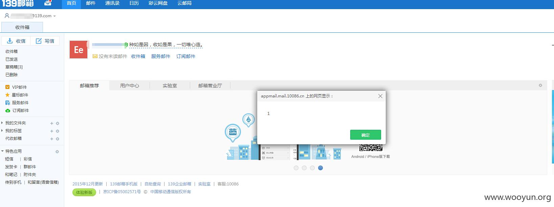Click the star icon beside 星标邮件

point(7,95)
